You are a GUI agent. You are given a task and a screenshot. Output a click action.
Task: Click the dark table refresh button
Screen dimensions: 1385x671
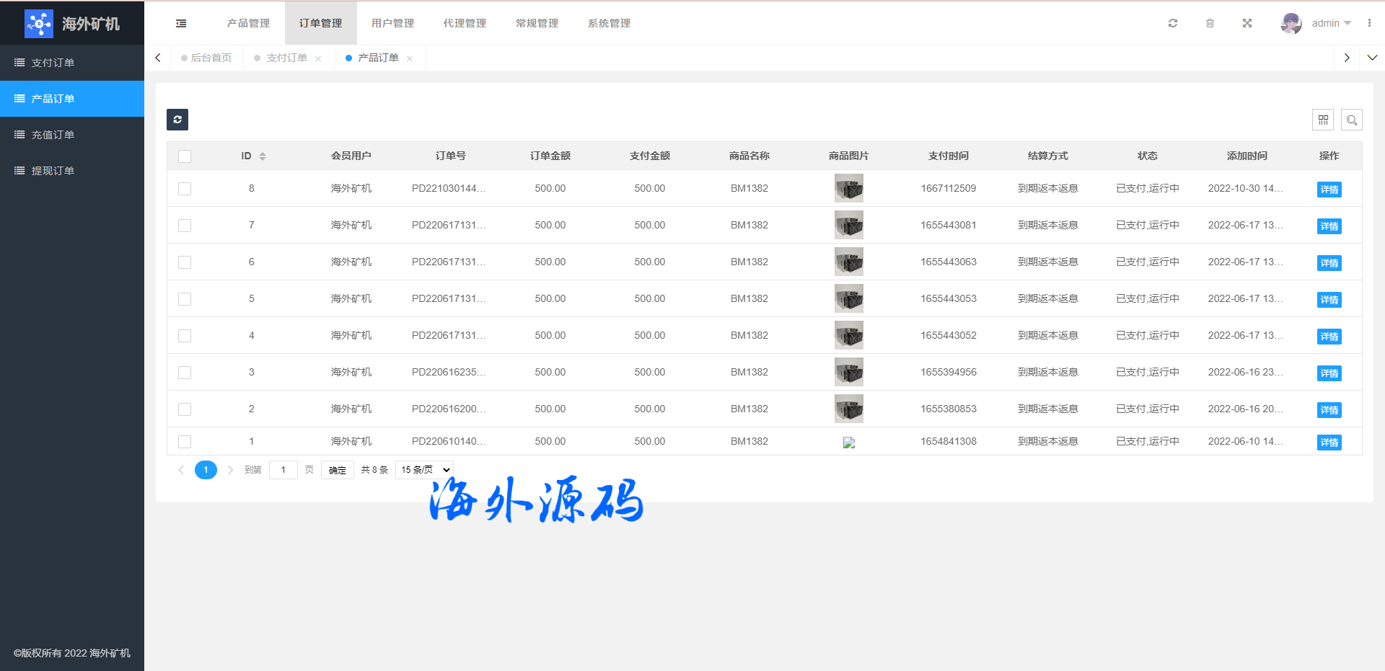[x=177, y=120]
